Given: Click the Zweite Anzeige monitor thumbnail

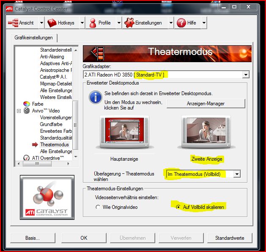Looking at the screenshot, I should click(x=206, y=131).
